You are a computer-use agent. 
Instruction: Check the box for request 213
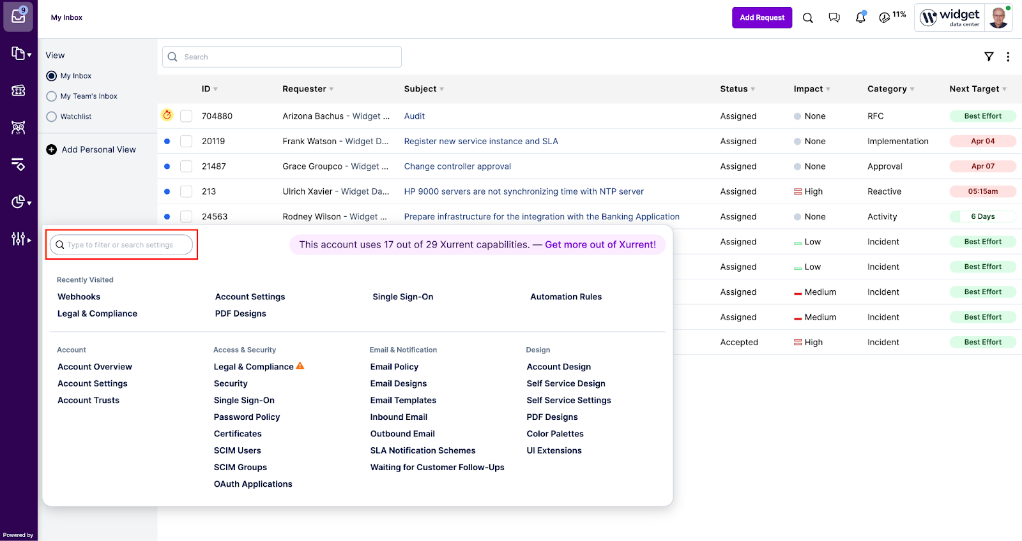(187, 191)
